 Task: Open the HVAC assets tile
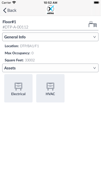(50, 88)
